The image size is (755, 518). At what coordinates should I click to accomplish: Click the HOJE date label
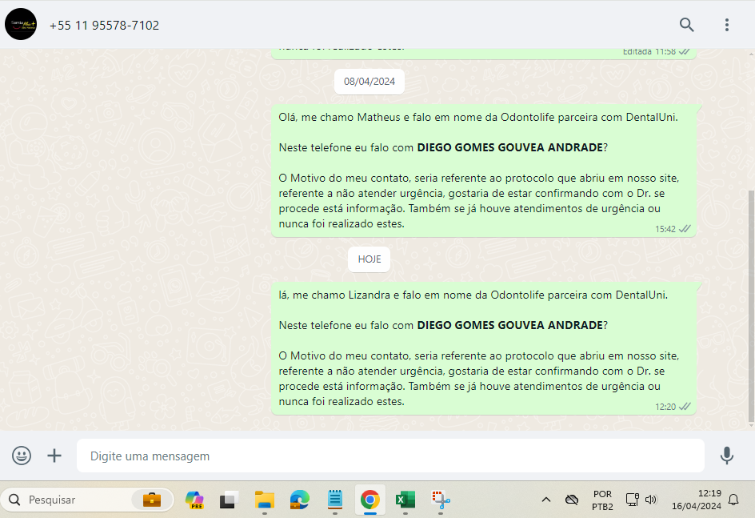click(370, 259)
